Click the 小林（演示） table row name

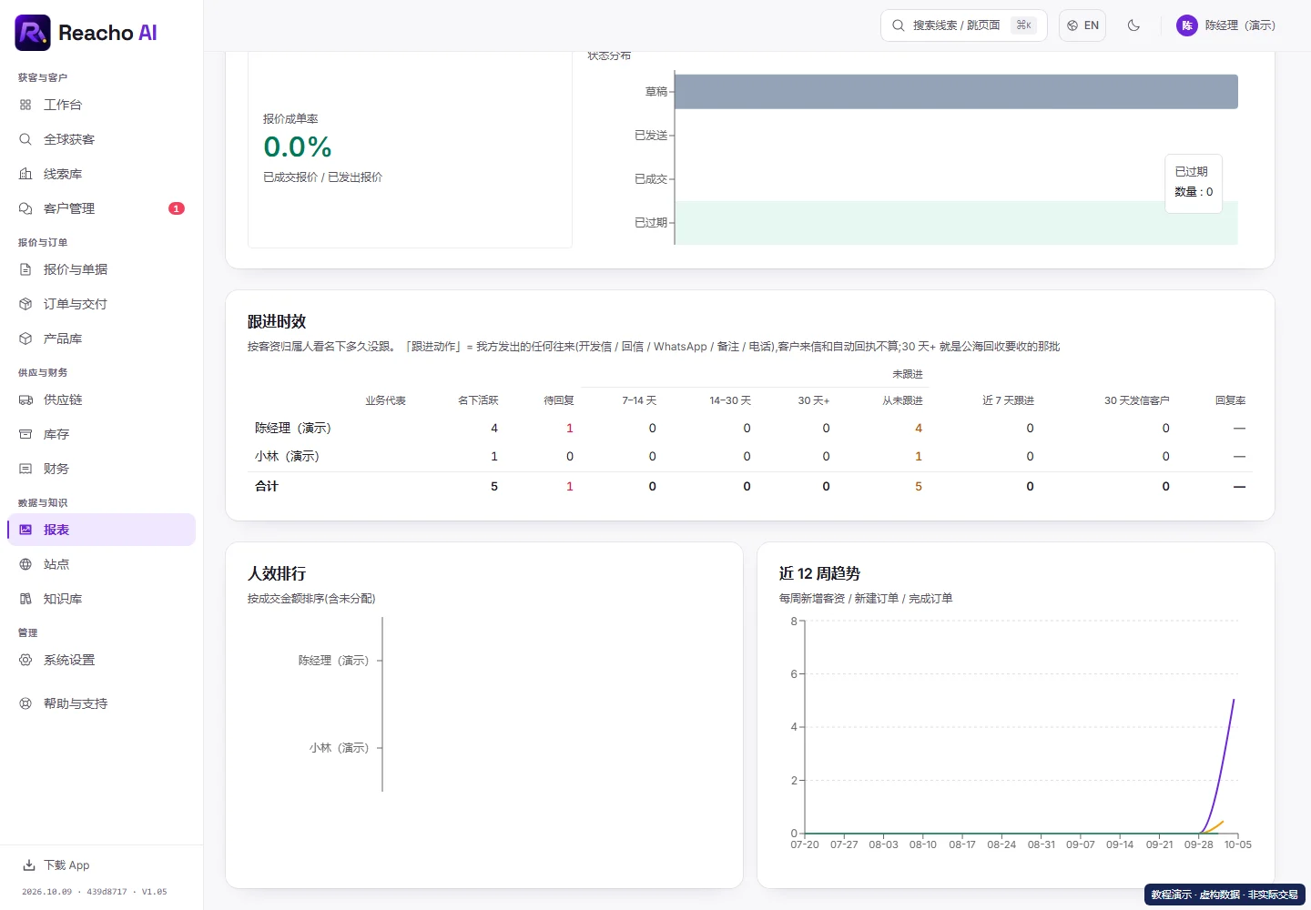point(288,456)
